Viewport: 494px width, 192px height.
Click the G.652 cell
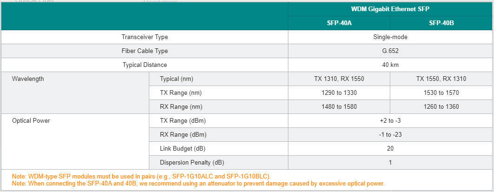point(390,51)
